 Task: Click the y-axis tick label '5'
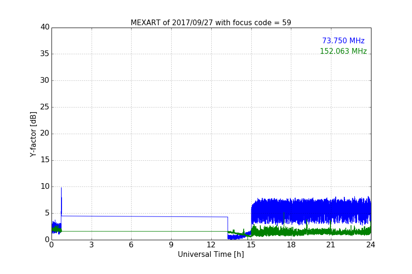(47, 213)
